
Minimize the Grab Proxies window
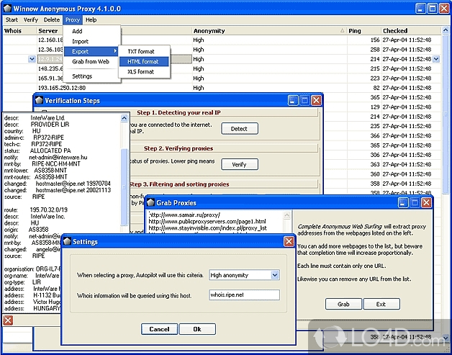pos(403,203)
